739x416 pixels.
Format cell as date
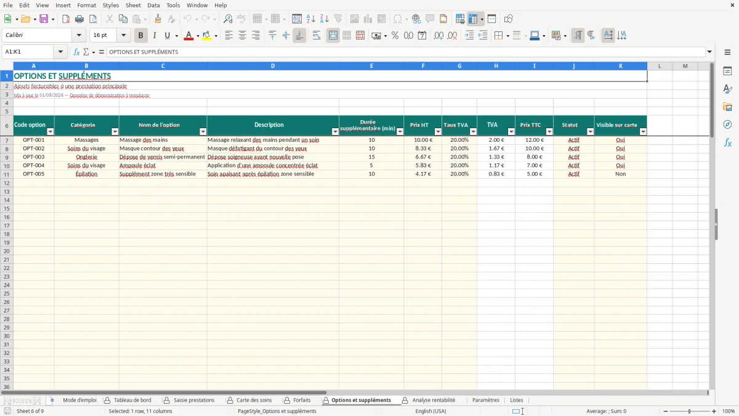click(x=422, y=36)
